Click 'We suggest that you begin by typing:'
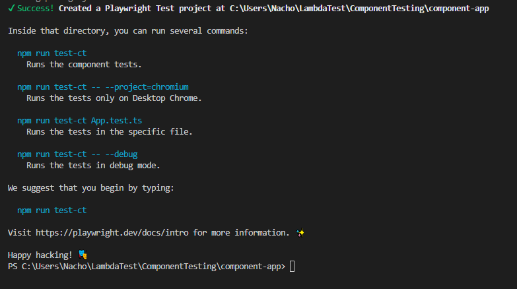517x289 pixels. (91, 188)
